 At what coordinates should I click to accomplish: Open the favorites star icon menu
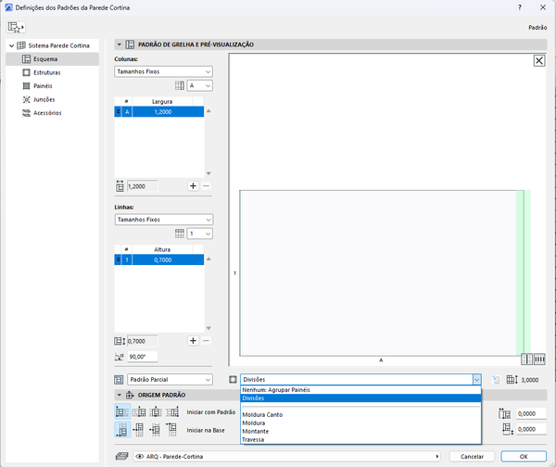(17, 27)
